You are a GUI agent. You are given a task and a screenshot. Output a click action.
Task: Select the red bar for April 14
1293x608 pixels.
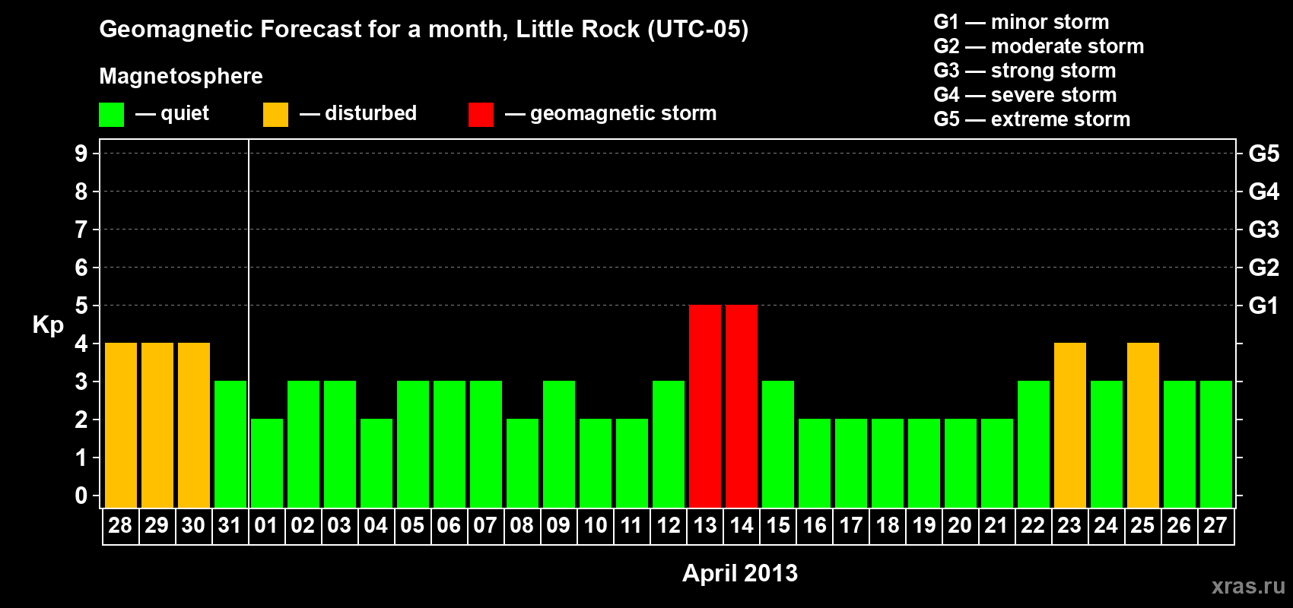point(742,406)
